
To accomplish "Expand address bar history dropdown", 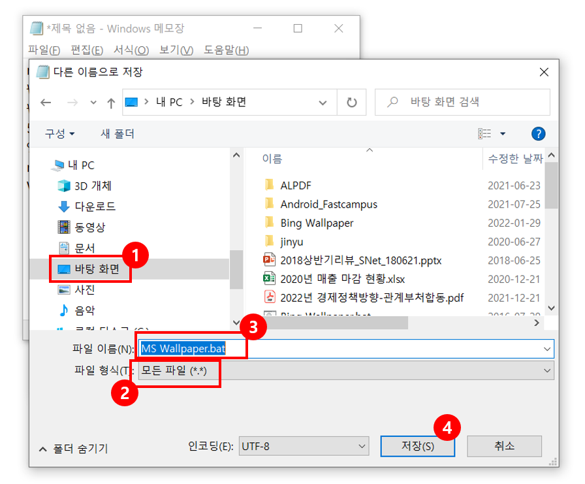I will [x=323, y=103].
